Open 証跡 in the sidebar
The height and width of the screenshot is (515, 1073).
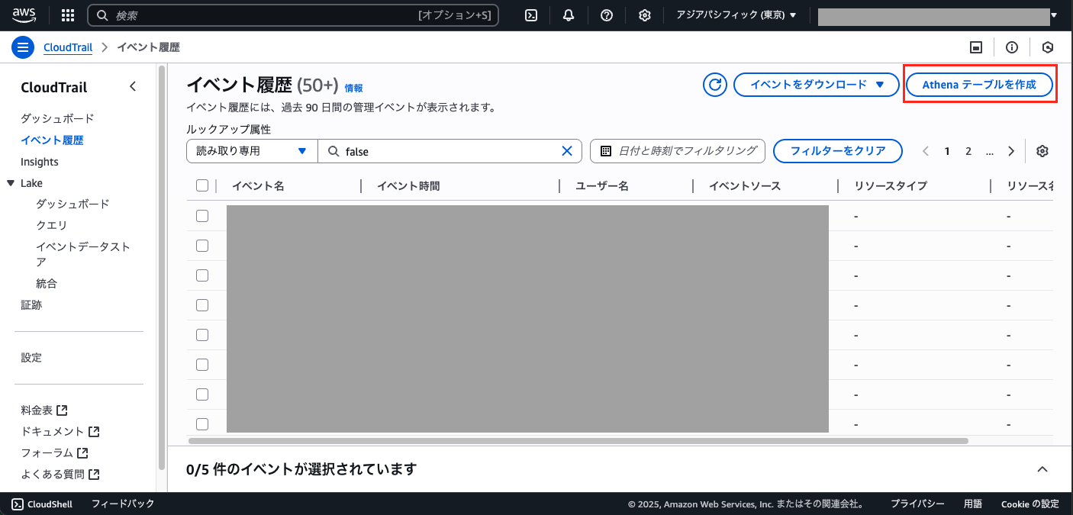pos(31,305)
